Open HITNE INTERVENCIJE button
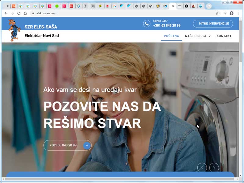The height and width of the screenshot is (183, 244). coord(213,24)
